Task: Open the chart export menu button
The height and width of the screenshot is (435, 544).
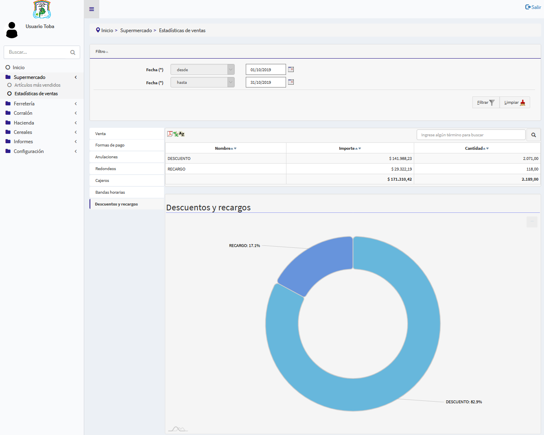Action: coord(532,222)
